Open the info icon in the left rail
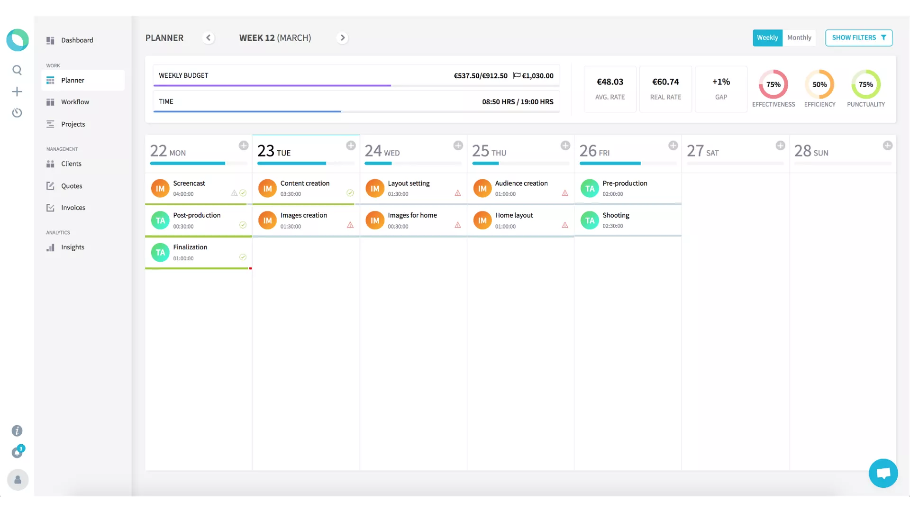The width and height of the screenshot is (910, 512). tap(17, 430)
